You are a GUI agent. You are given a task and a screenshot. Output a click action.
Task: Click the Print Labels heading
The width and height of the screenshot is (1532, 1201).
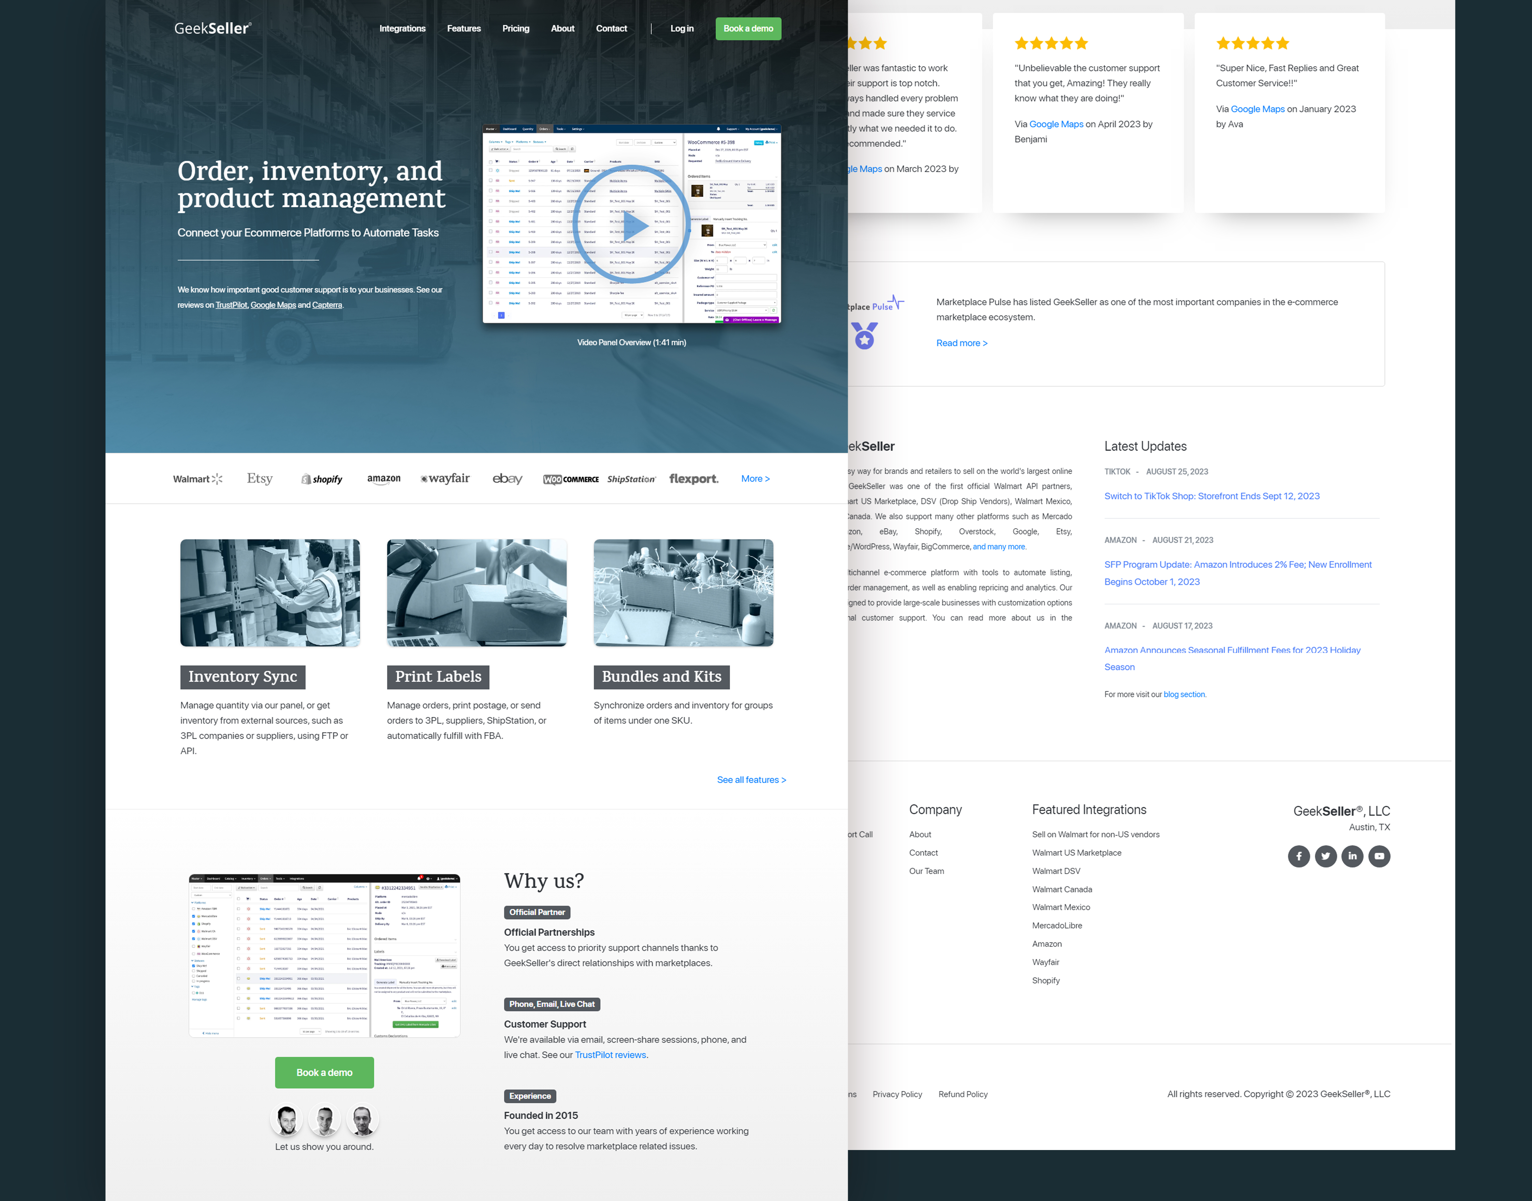click(x=438, y=677)
